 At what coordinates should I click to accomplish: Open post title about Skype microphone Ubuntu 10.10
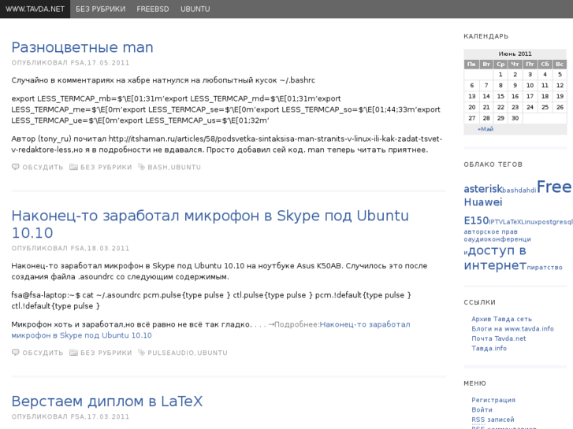point(210,224)
